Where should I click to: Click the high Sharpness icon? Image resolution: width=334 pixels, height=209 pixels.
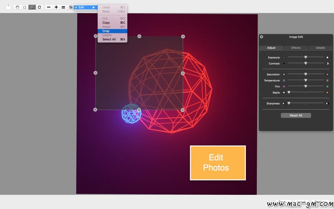point(327,103)
